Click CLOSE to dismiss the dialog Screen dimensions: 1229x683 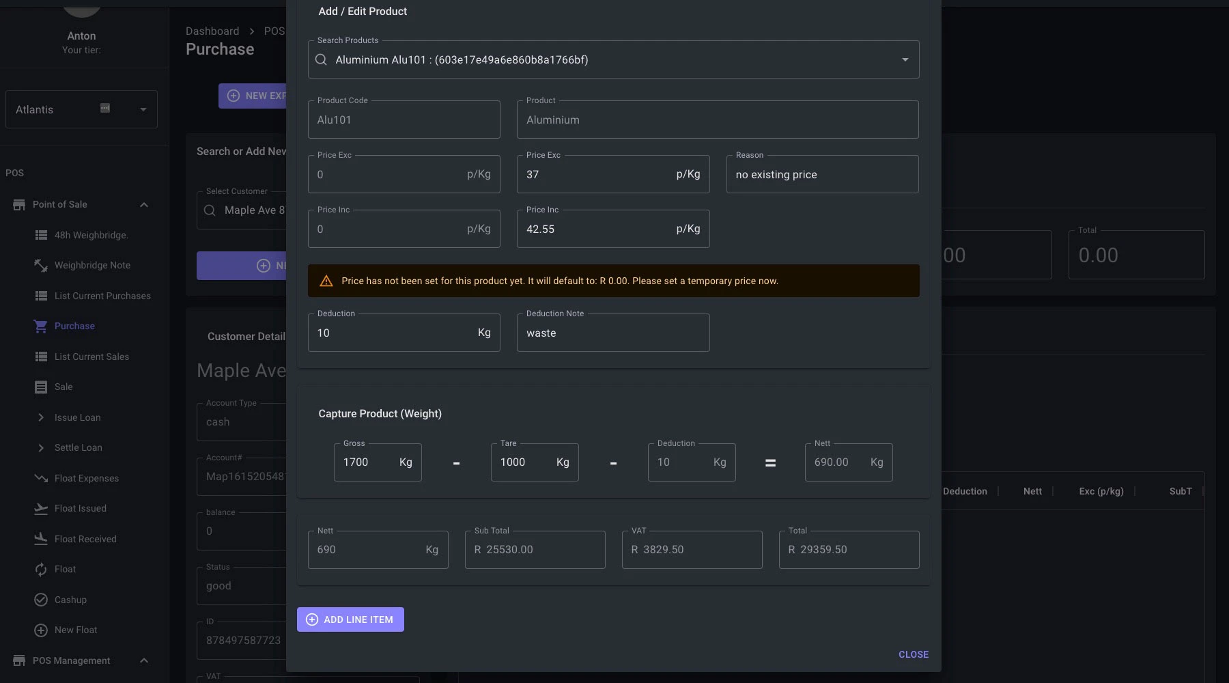tap(913, 654)
